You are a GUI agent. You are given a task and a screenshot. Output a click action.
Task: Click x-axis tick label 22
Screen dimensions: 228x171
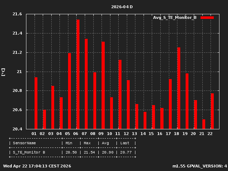pyautogui.click(x=210, y=134)
